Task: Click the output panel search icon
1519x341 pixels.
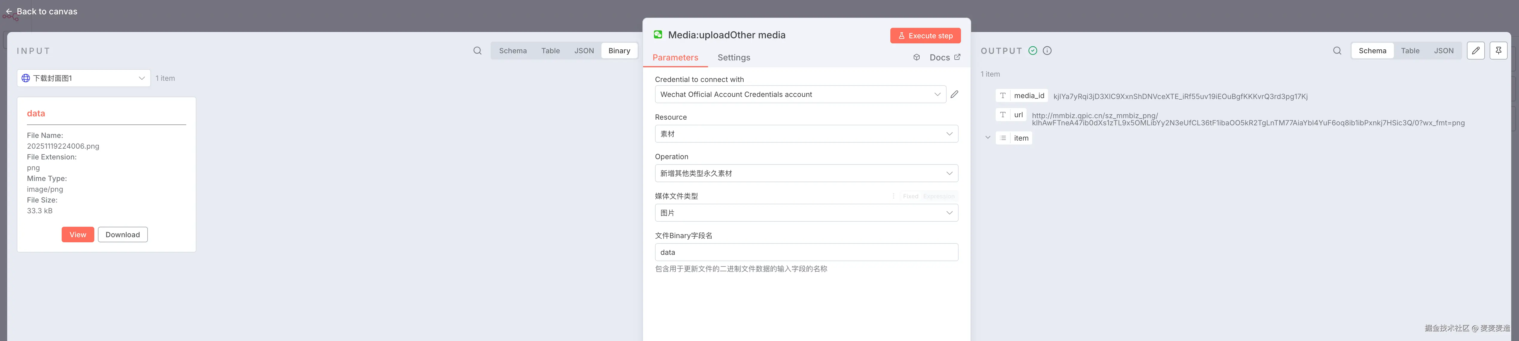Action: (1337, 51)
